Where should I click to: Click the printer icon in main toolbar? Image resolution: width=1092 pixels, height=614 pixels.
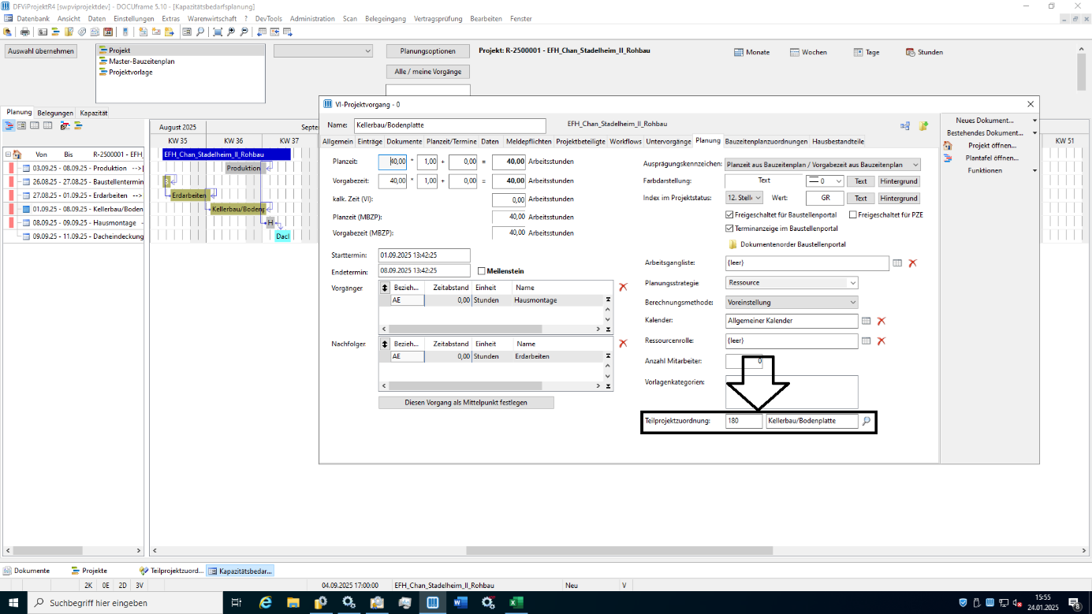coord(24,32)
